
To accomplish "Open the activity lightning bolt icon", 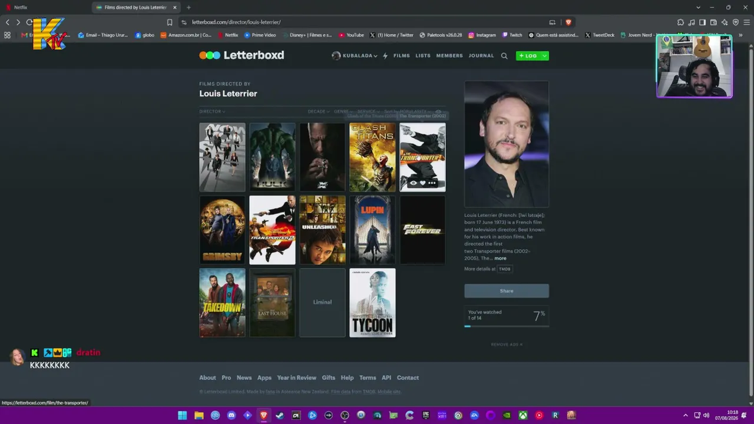I will pyautogui.click(x=385, y=56).
